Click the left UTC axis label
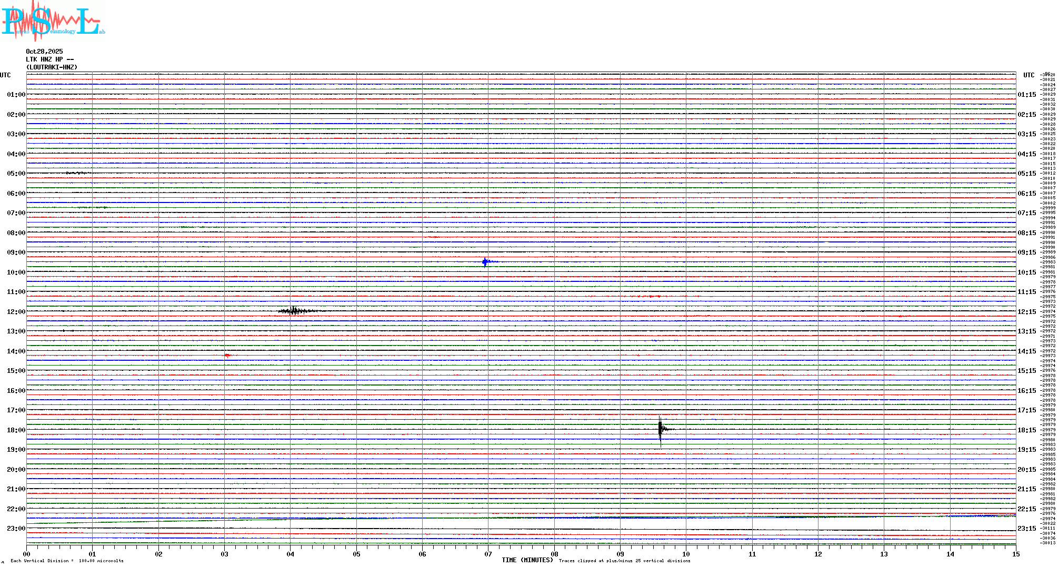This screenshot has height=568, width=1058. [x=5, y=75]
